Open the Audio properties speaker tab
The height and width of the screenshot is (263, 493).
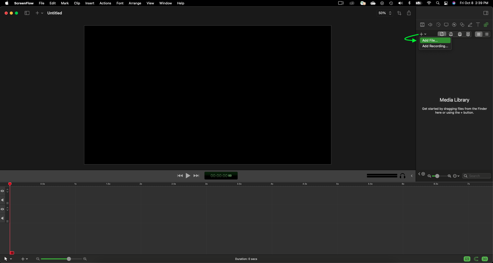click(x=430, y=25)
